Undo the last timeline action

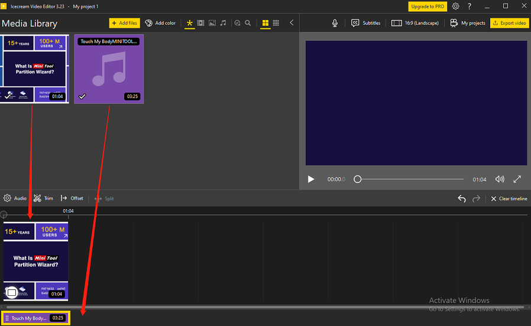462,198
